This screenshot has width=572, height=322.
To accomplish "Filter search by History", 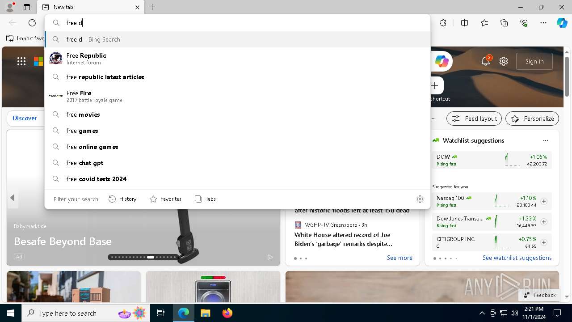I will [x=122, y=199].
